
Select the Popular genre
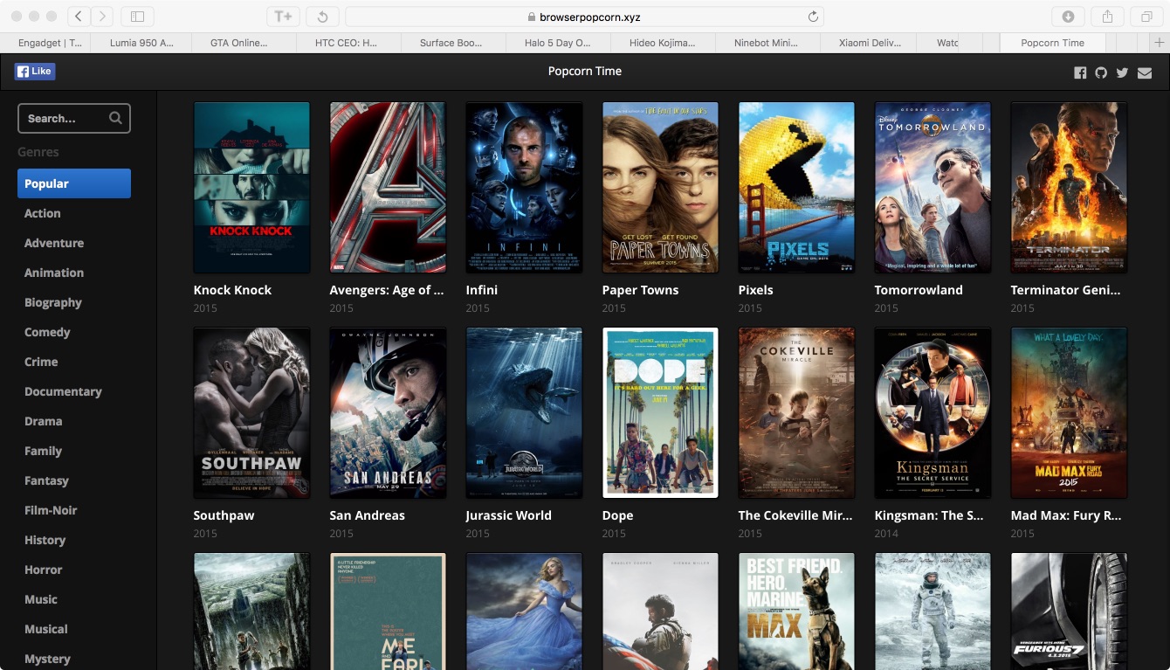[74, 183]
